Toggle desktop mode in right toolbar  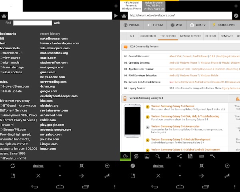[158, 166]
